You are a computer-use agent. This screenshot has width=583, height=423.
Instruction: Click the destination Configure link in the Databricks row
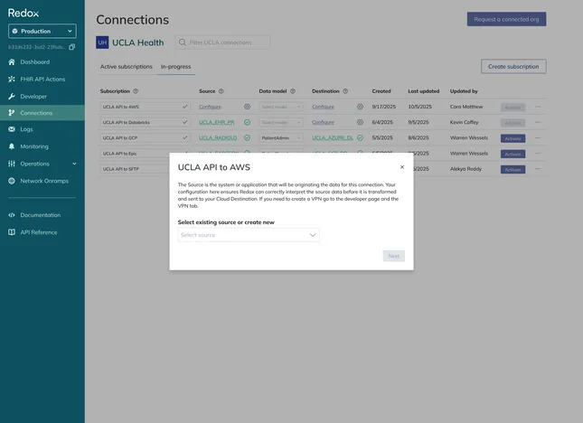click(323, 122)
